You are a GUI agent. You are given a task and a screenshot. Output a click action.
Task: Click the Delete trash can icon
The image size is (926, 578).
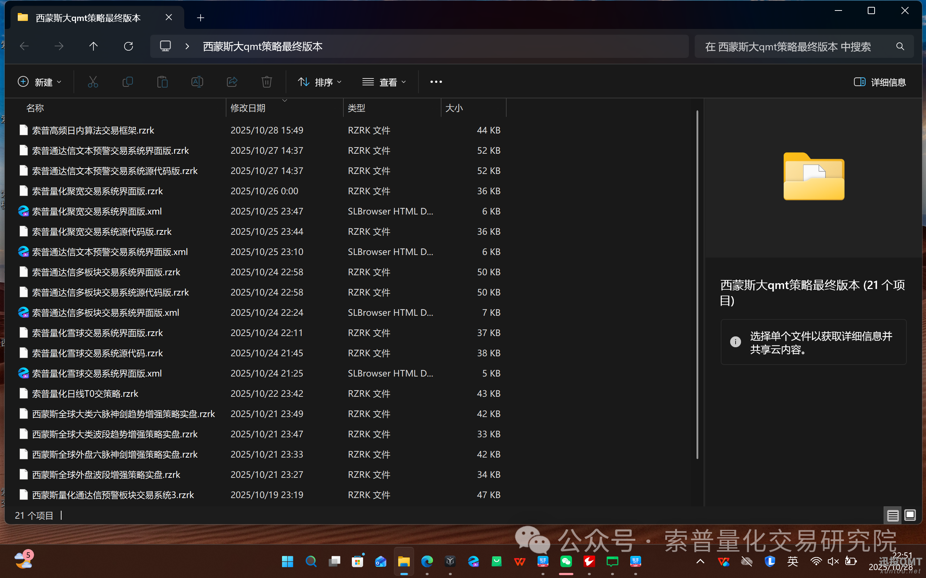(266, 82)
